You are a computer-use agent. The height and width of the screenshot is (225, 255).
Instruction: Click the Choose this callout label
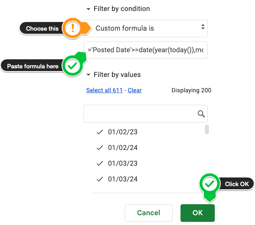click(42, 29)
